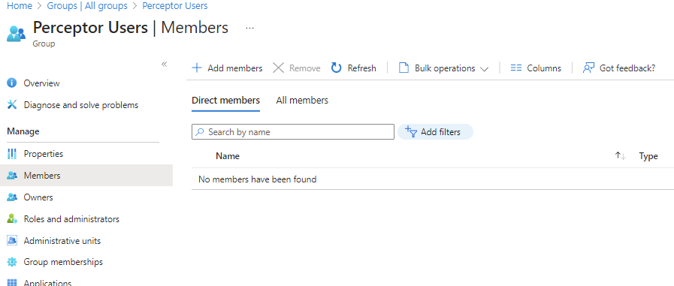Switch to the Direct members tab

click(x=225, y=101)
